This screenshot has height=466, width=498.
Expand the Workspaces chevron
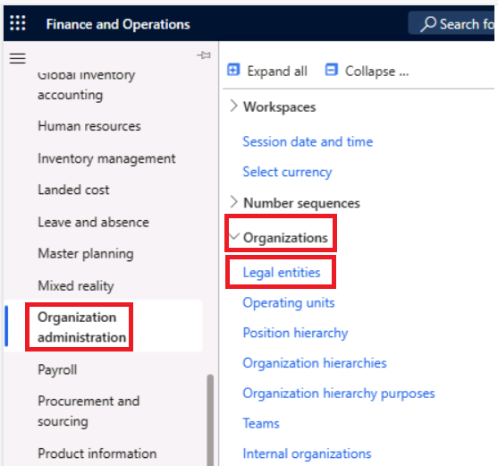click(x=233, y=106)
